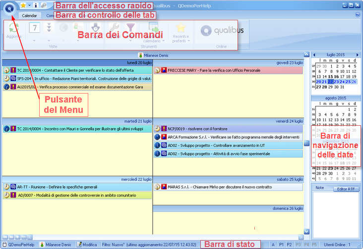Click the Recenti e preferiti star icon
This screenshot has height=249, width=363.
181,28
